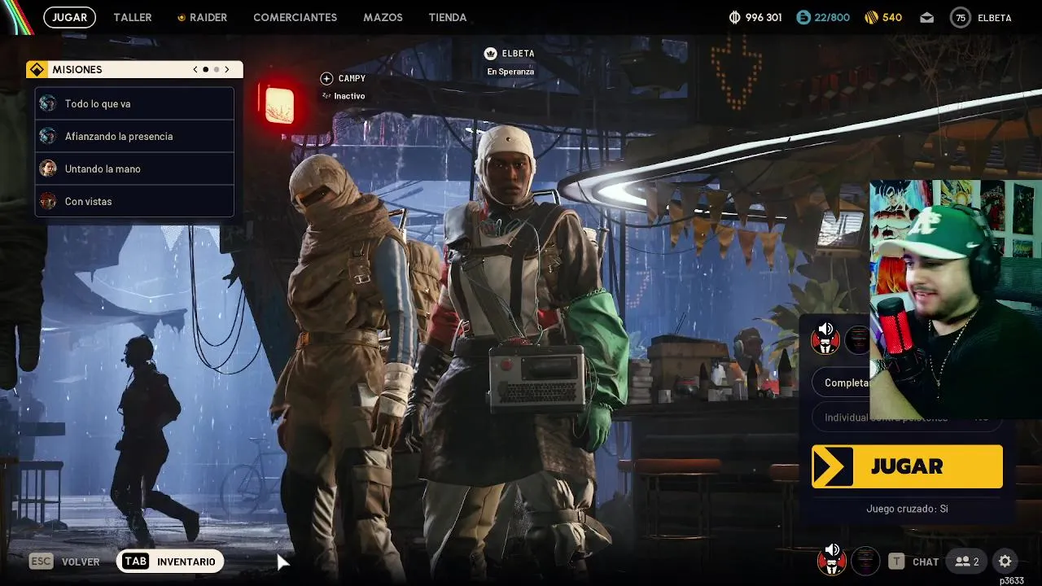Open the CHAT with T key button
This screenshot has width=1042, height=586.
pyautogui.click(x=913, y=562)
